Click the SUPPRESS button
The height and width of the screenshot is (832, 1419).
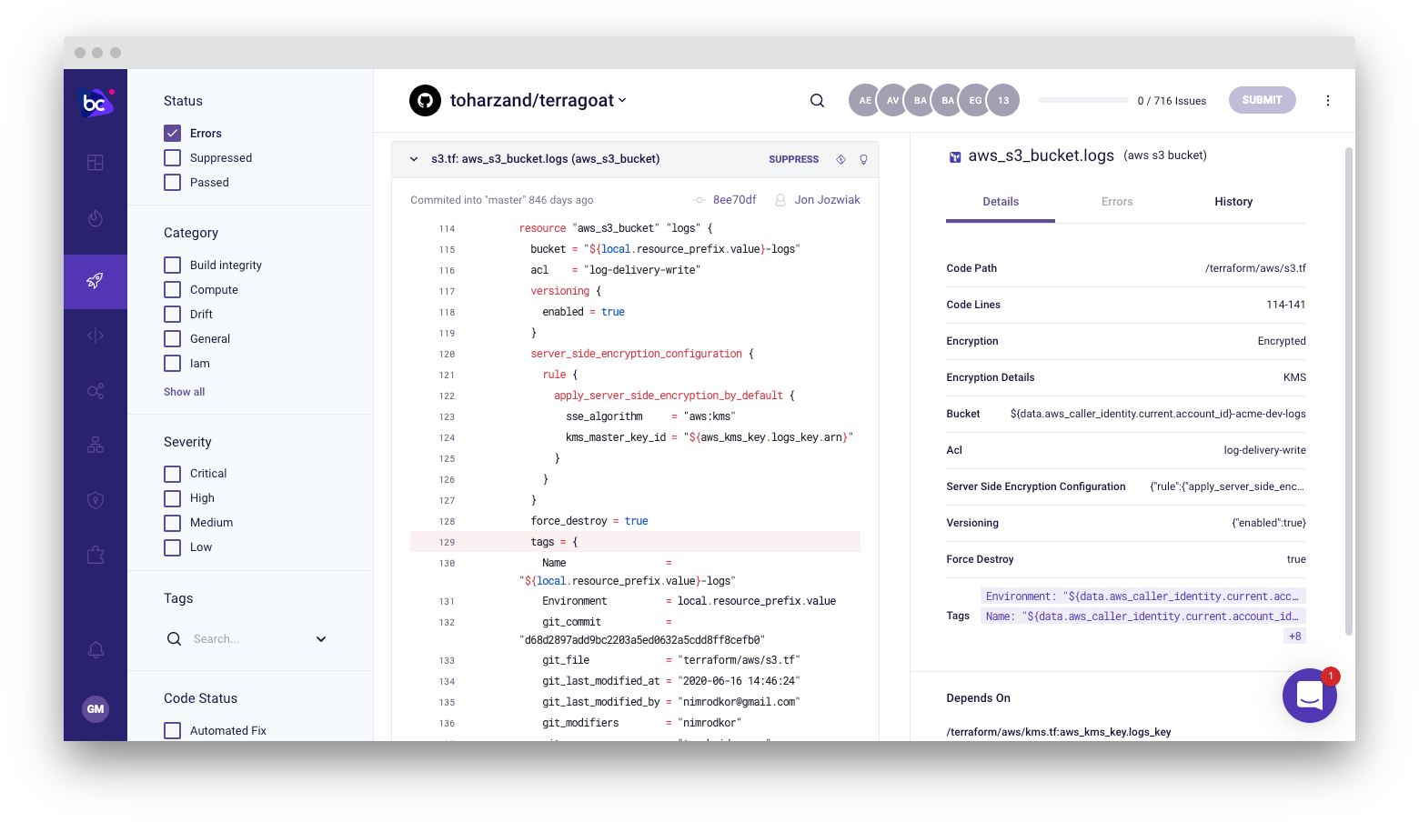(794, 159)
